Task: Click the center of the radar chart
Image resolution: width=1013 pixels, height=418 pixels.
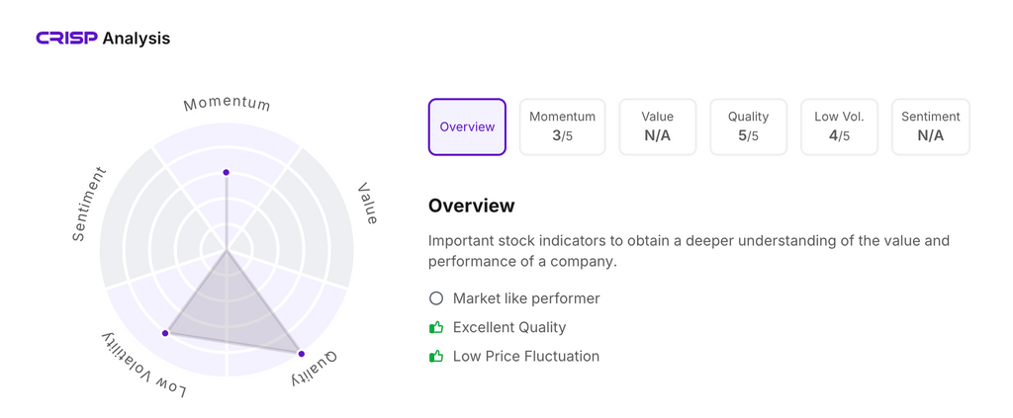Action: click(x=227, y=250)
